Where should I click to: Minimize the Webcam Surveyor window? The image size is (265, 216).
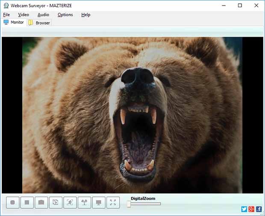pos(224,6)
